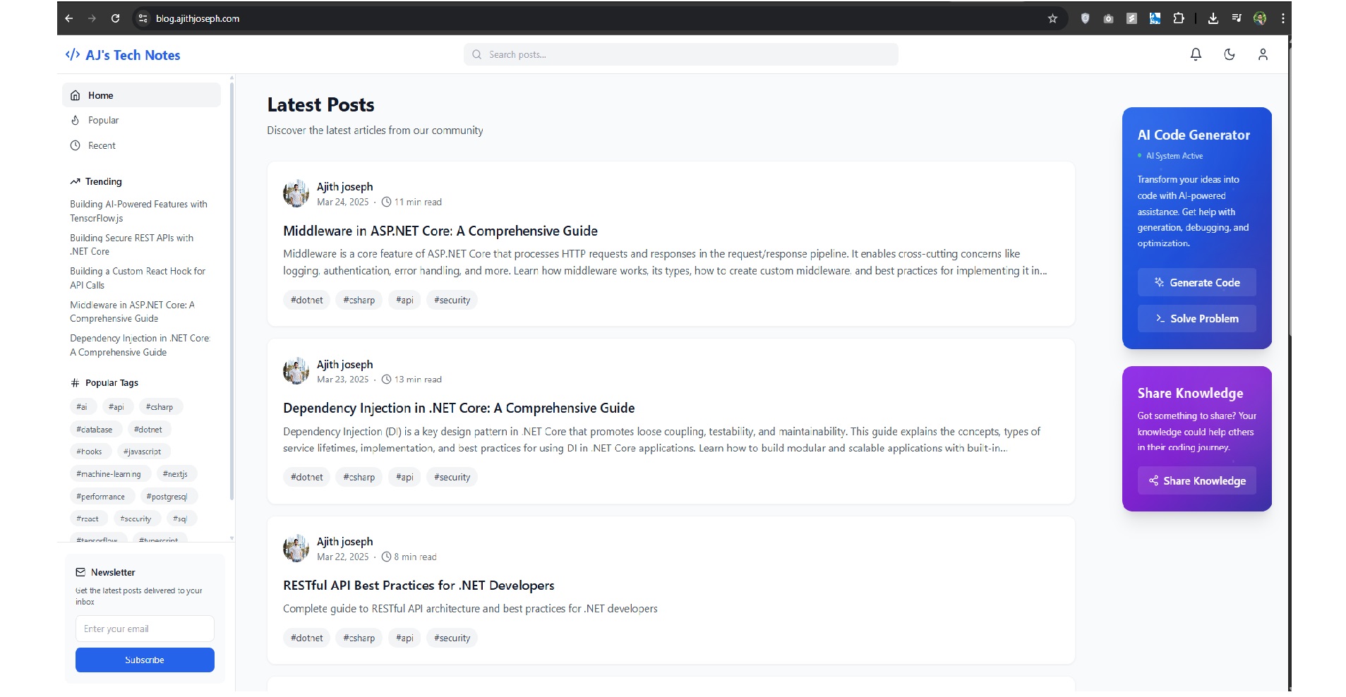The image size is (1346, 697).
Task: Select Popular in the sidebar
Action: pyautogui.click(x=103, y=121)
